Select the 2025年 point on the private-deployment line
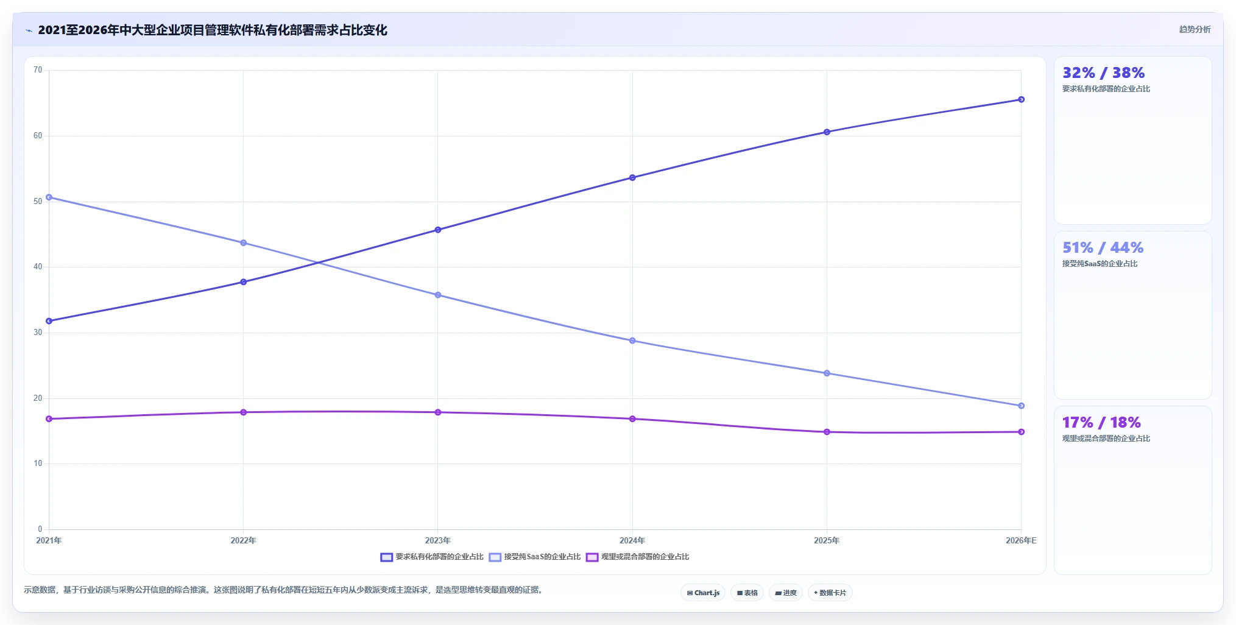Viewport: 1236px width, 625px height. [827, 132]
